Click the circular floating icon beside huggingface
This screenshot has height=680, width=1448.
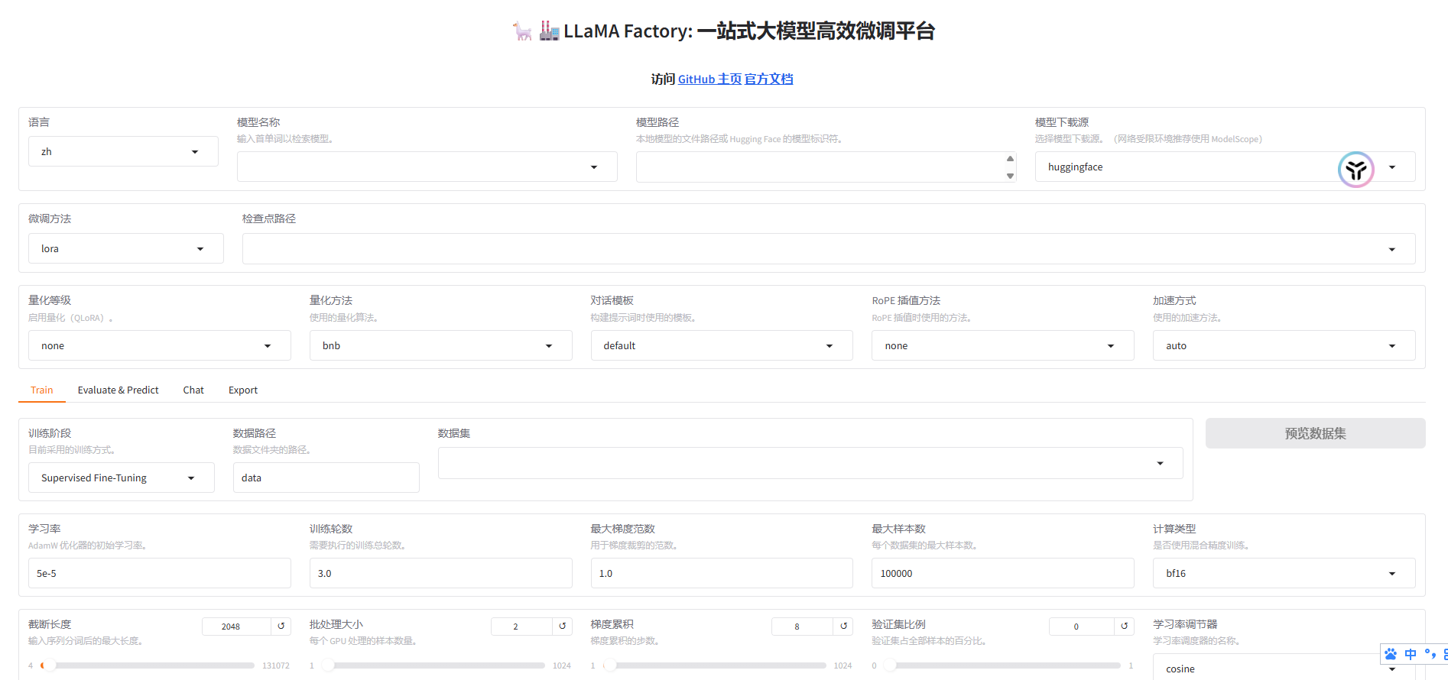1356,170
